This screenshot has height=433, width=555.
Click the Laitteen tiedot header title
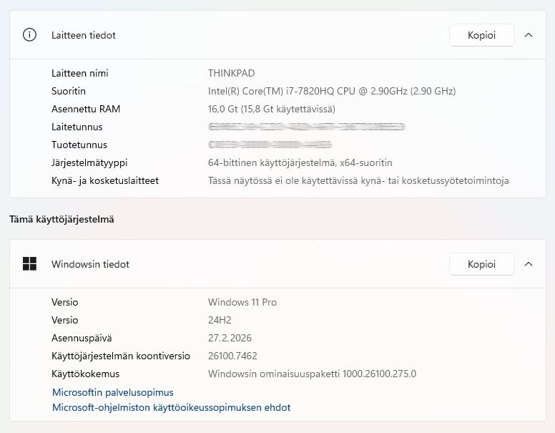pos(84,35)
